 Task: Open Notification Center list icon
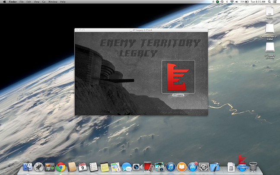(275, 2)
